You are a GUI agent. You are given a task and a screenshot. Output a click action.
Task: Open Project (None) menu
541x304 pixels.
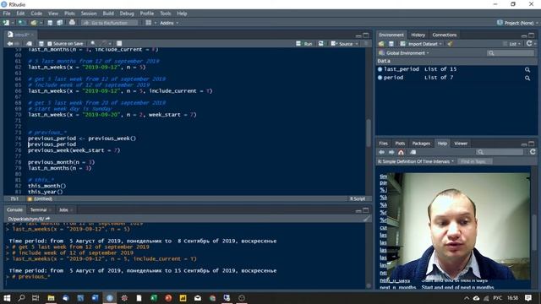[x=517, y=23]
